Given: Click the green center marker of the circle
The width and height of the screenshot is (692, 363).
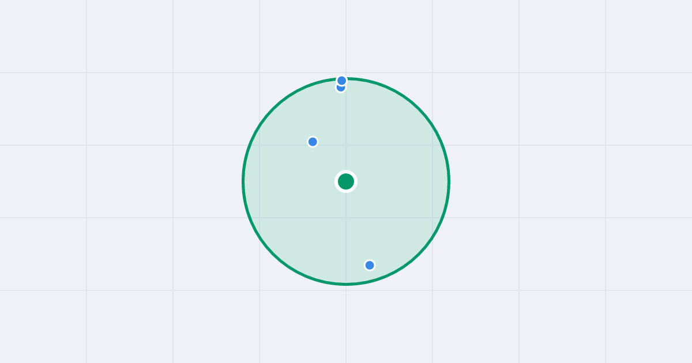Looking at the screenshot, I should pyautogui.click(x=346, y=181).
